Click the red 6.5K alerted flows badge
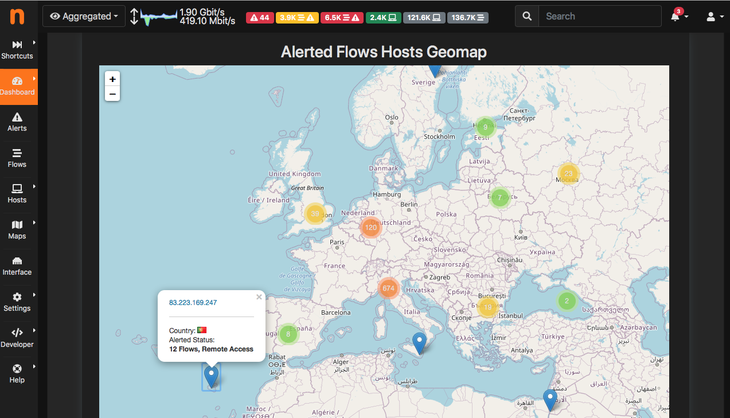The image size is (730, 418). click(x=342, y=18)
